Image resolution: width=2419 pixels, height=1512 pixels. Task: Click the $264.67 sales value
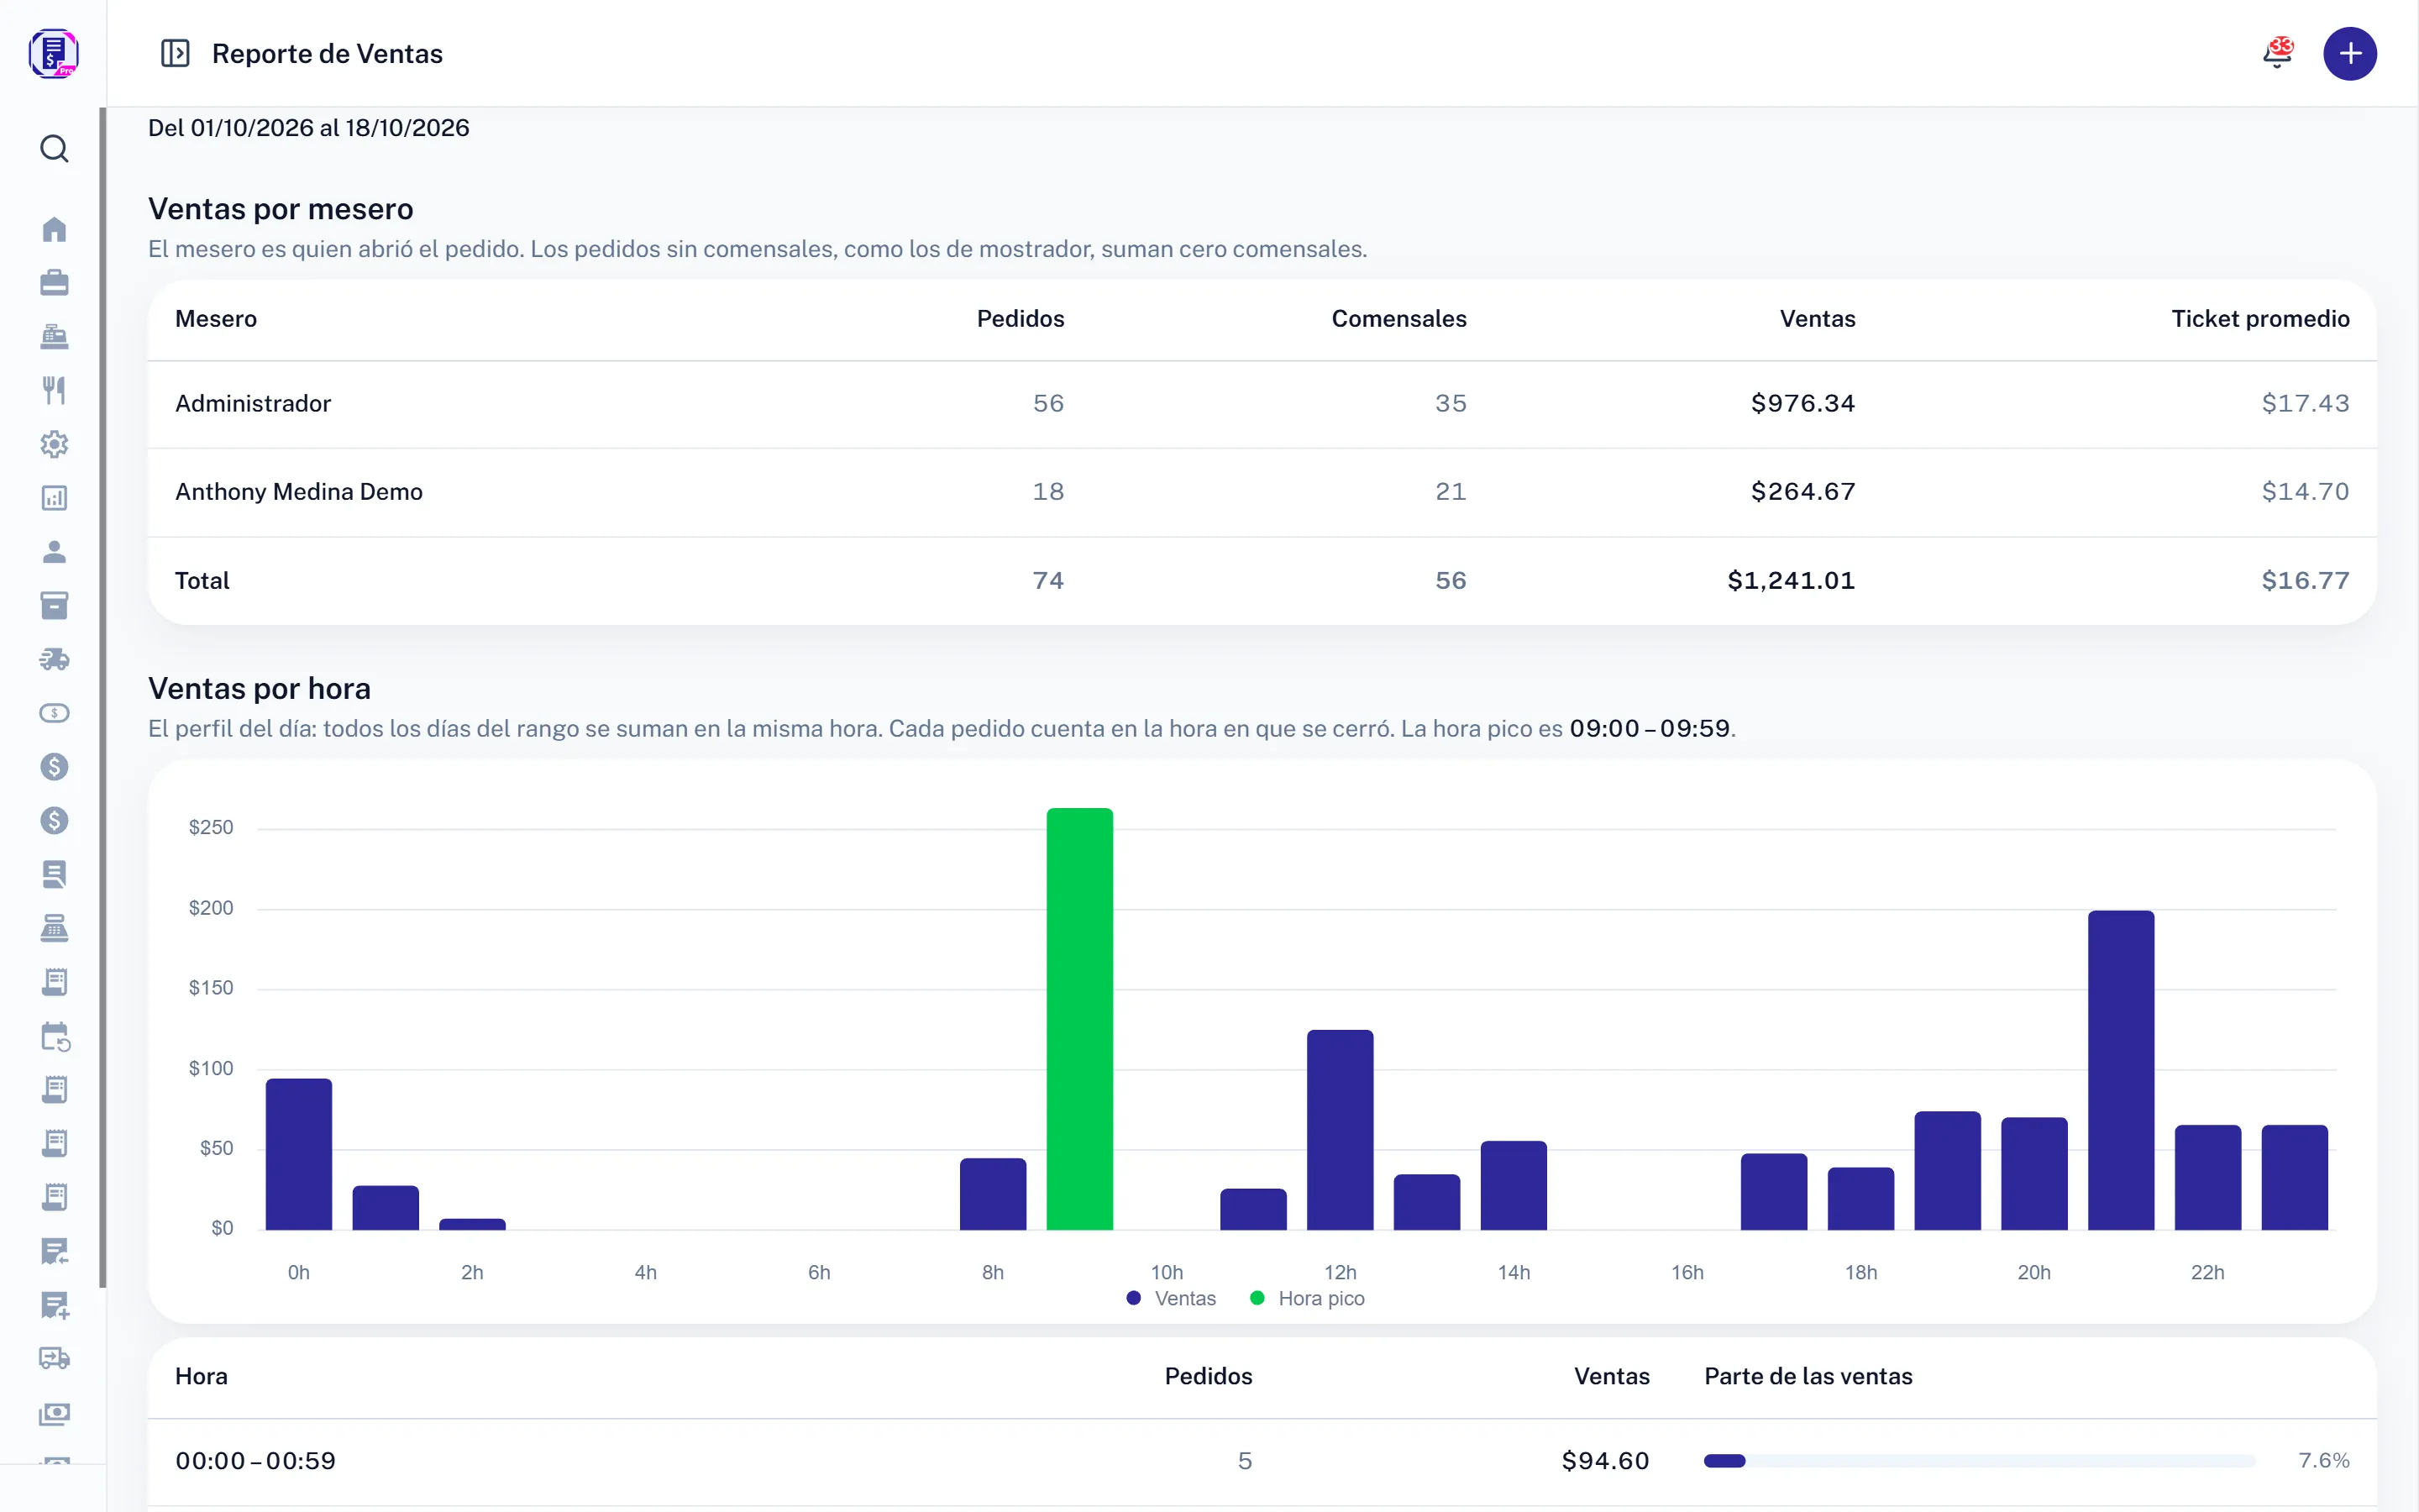[1803, 491]
